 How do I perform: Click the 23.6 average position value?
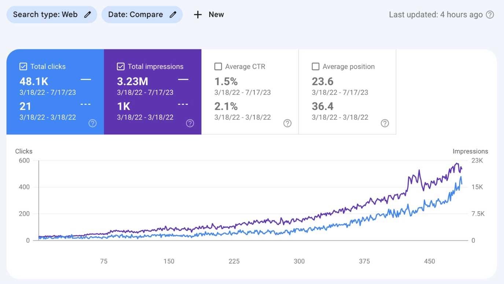[x=323, y=81]
